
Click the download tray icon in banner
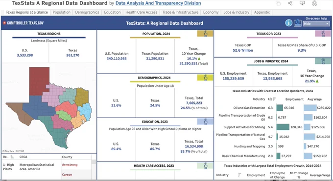[x=298, y=23]
